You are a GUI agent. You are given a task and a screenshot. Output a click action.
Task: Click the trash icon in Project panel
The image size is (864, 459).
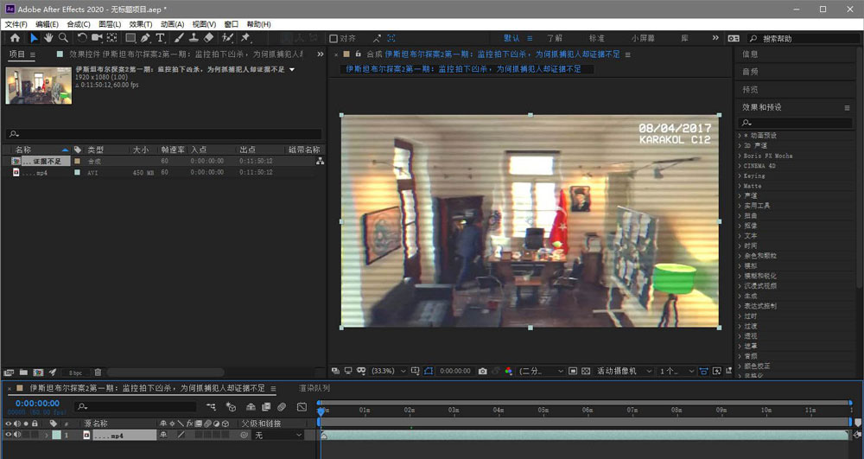click(98, 372)
